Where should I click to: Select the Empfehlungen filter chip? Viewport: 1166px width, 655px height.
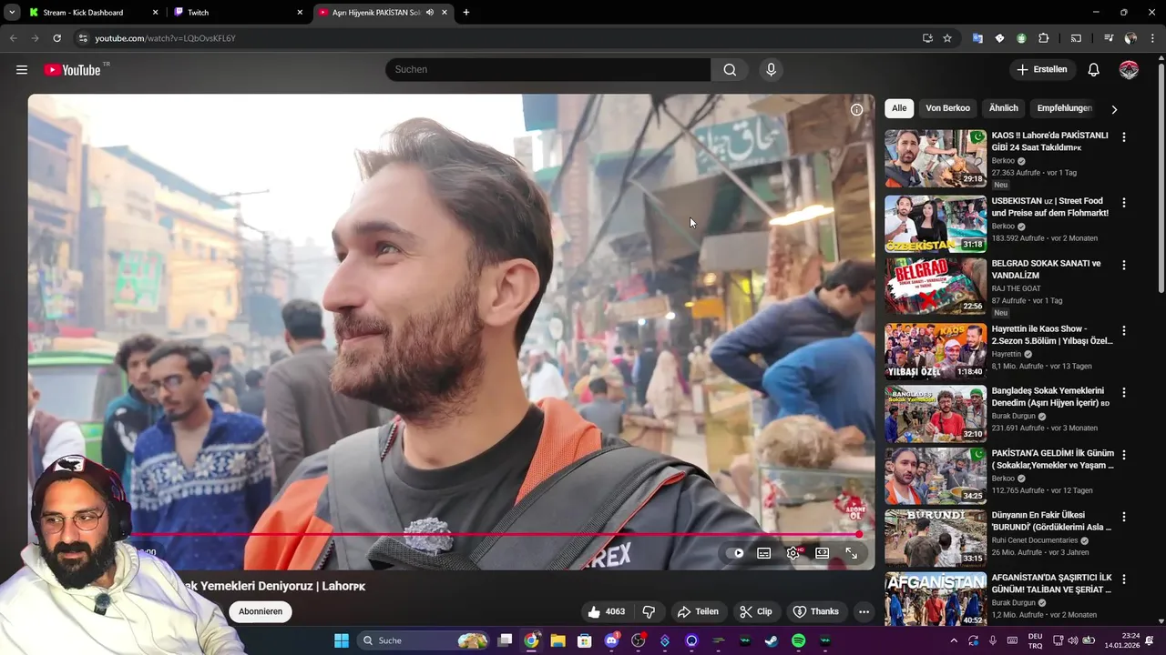(1064, 108)
